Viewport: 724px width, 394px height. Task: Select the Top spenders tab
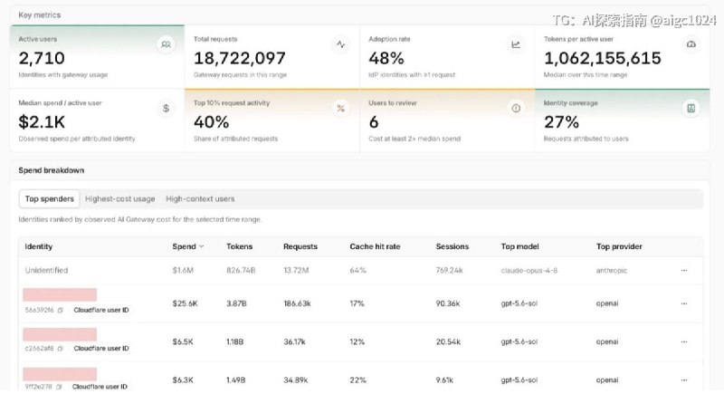click(50, 198)
